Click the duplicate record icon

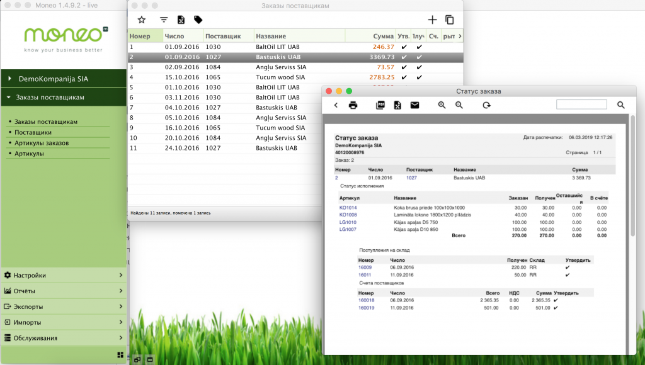pyautogui.click(x=450, y=20)
